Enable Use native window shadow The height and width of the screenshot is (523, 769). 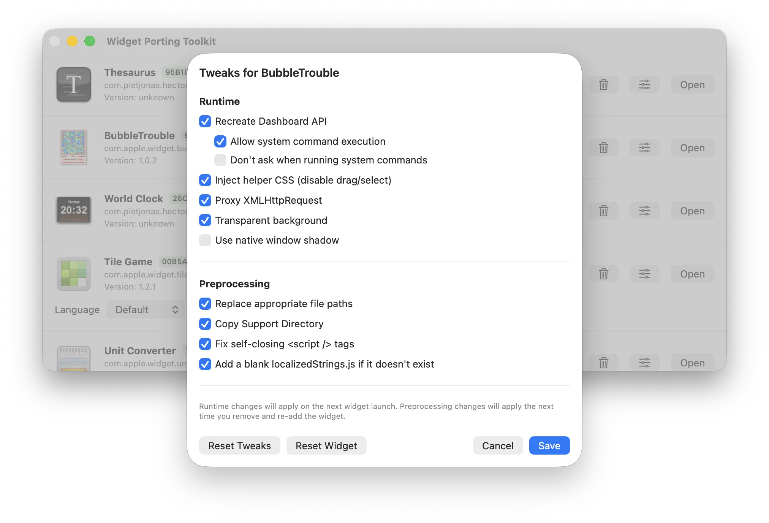pos(205,240)
